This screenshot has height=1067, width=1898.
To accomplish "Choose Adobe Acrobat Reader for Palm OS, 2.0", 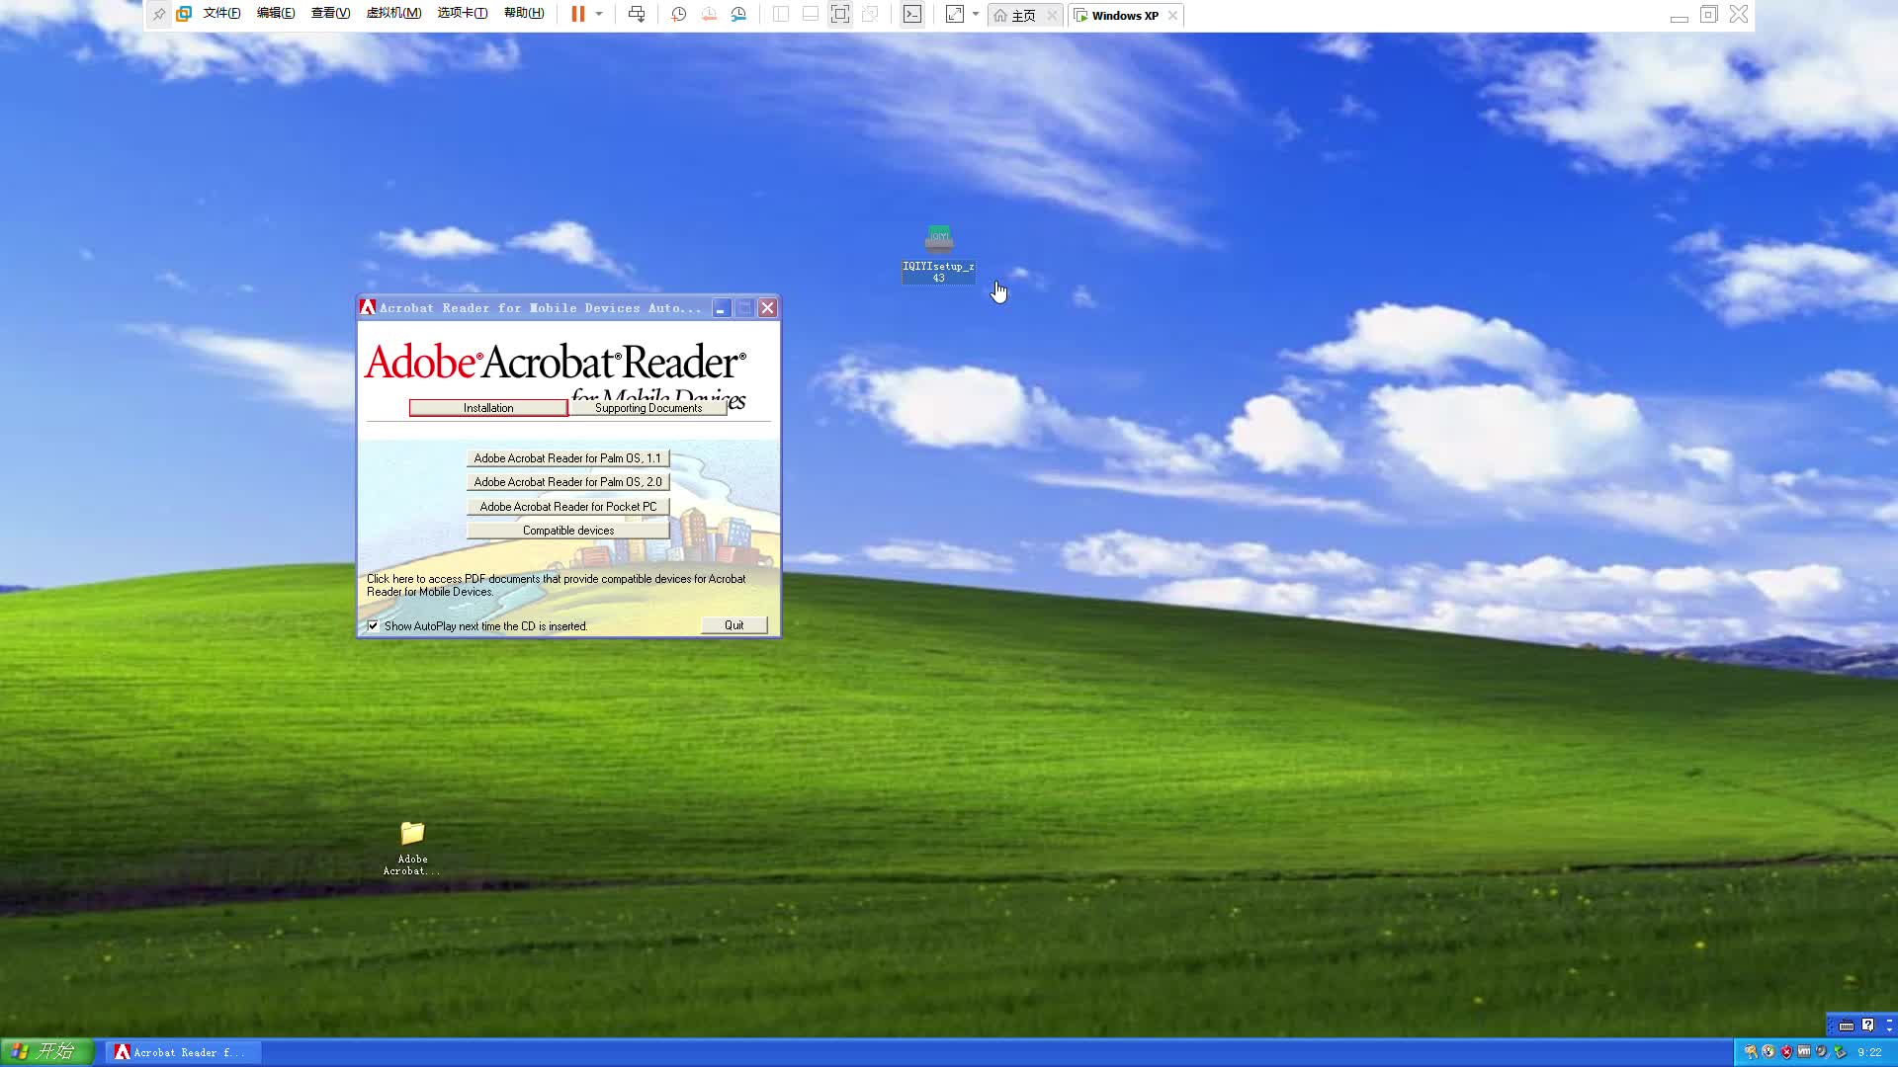I will (x=567, y=482).
